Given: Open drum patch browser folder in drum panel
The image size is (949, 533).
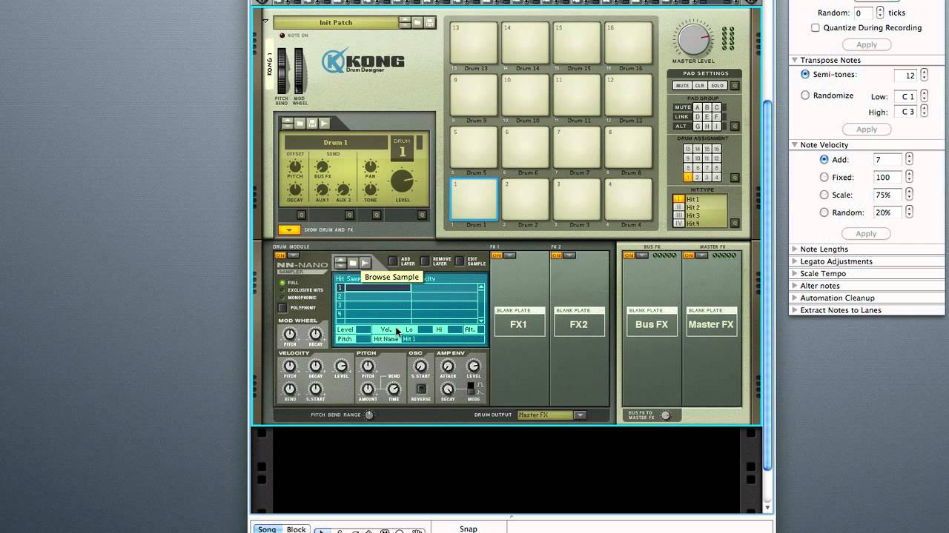Looking at the screenshot, I should click(x=300, y=123).
